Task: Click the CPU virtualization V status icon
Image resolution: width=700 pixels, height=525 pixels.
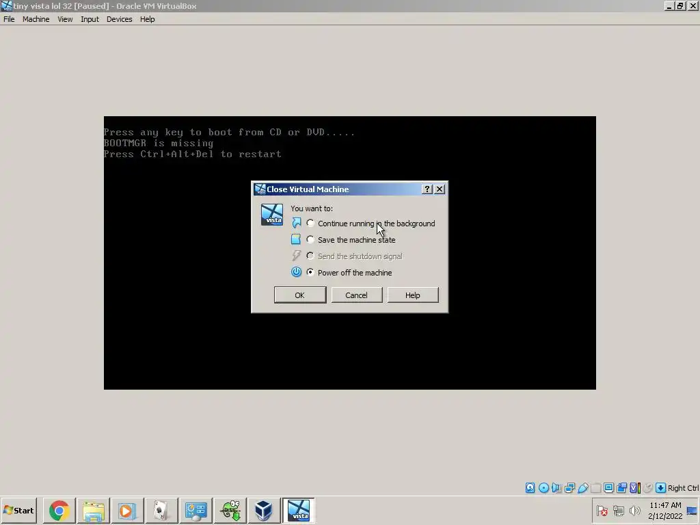Action: (x=635, y=488)
